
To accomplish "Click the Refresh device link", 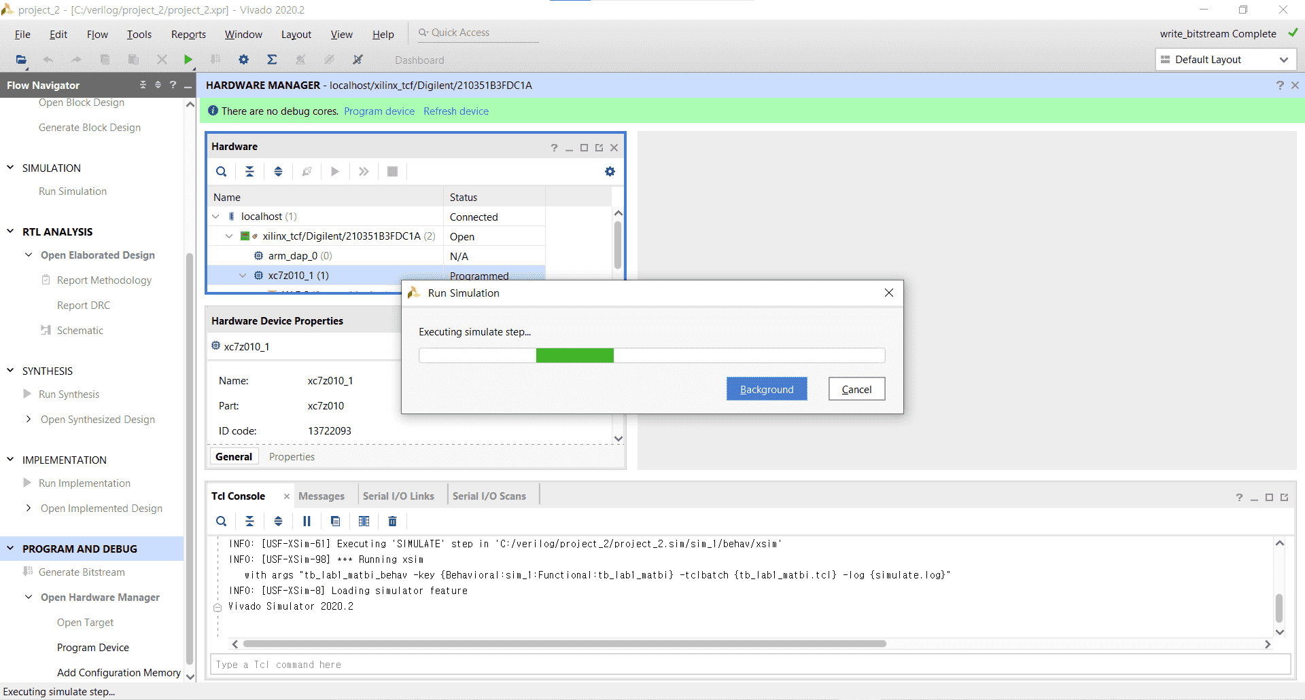I will point(456,111).
